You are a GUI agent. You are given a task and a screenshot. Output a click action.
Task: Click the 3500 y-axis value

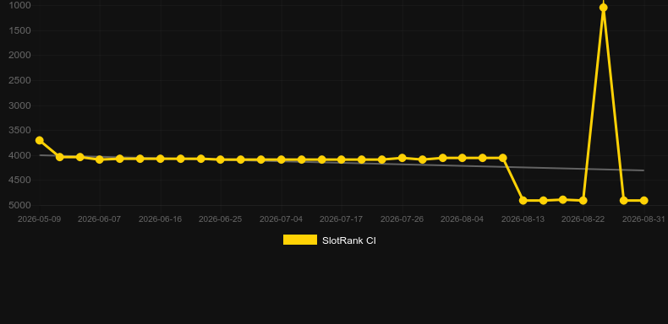[19, 130]
